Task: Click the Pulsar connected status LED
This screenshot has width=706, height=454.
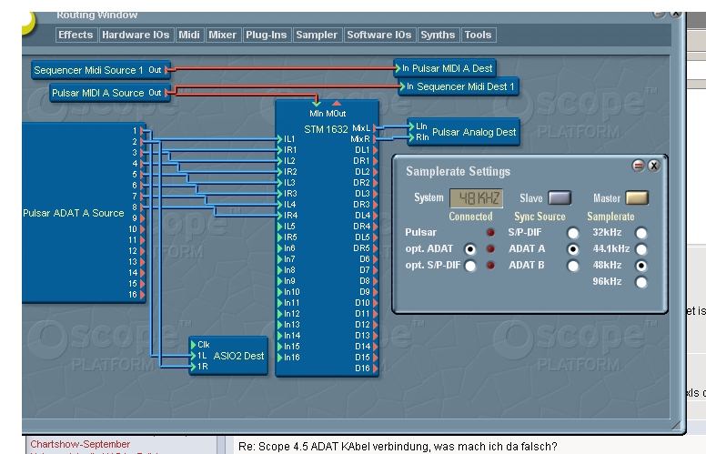Action: 490,232
